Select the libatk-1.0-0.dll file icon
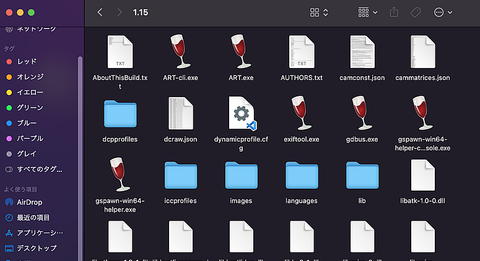Image resolution: width=480 pixels, height=261 pixels. point(423,175)
